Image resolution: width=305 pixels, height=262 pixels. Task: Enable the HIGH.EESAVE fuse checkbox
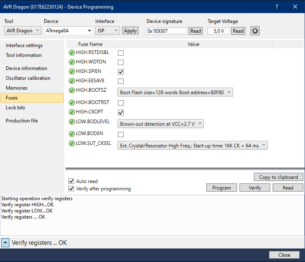click(x=121, y=81)
